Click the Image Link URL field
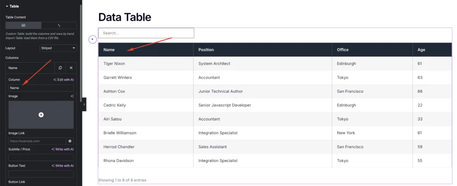Image resolution: width=457 pixels, height=186 pixels. pyautogui.click(x=37, y=141)
